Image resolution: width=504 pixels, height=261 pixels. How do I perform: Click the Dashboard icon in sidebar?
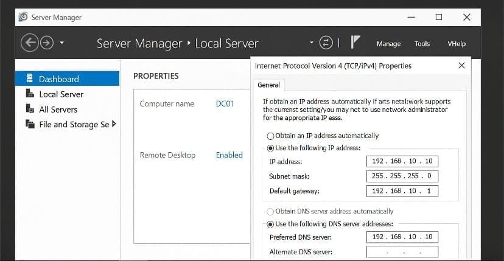[x=29, y=78]
